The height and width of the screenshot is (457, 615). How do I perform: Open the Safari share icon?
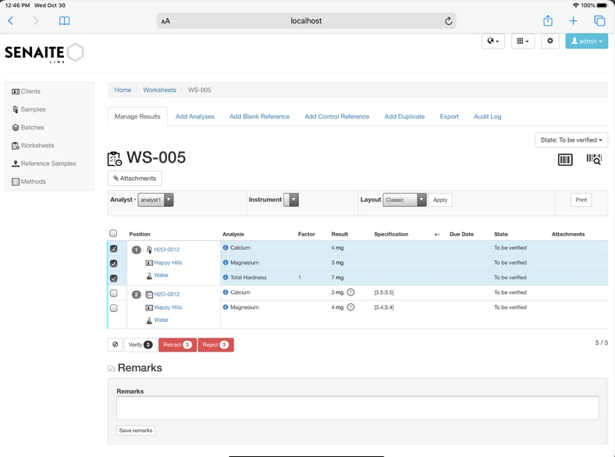(548, 21)
